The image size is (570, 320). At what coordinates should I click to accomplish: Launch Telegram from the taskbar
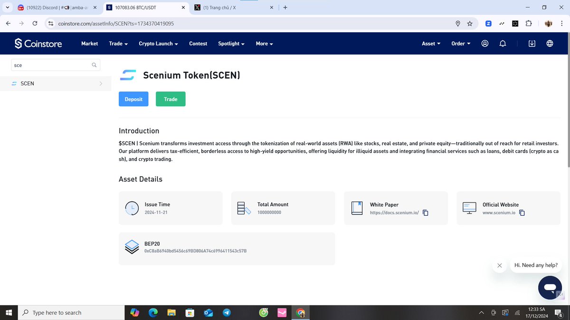click(x=227, y=312)
